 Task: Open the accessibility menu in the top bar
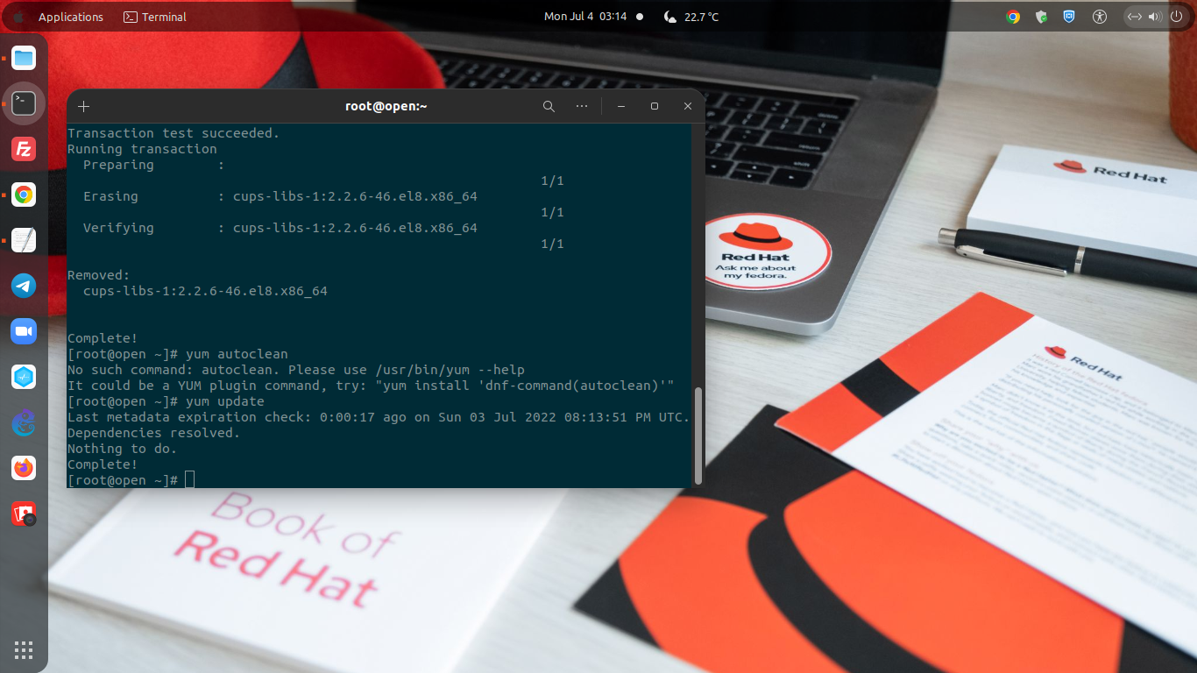1100,17
